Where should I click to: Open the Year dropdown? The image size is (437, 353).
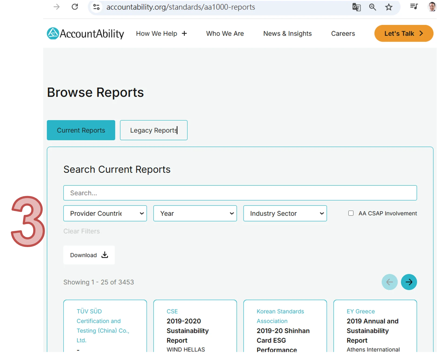click(x=195, y=213)
